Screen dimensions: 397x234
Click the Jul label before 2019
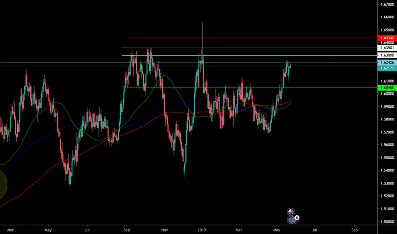(x=87, y=230)
